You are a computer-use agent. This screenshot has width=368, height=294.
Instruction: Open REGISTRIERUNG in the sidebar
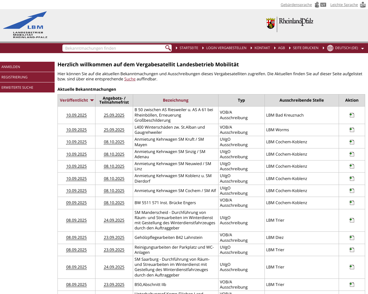pos(27,77)
